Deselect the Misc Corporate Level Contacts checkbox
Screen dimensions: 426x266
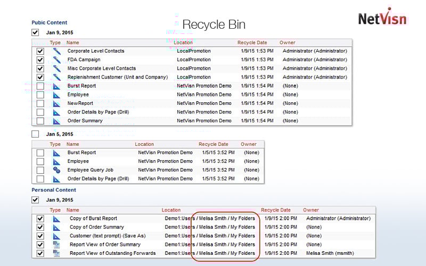tap(40, 69)
